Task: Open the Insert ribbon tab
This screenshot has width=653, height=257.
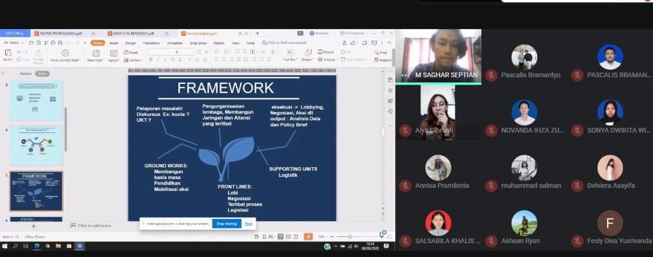Action: (x=114, y=43)
